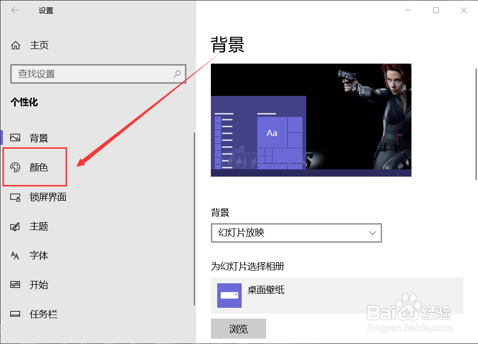The width and height of the screenshot is (478, 344).
Task: Click the right pane vertical scrollbar
Action: tap(476, 124)
